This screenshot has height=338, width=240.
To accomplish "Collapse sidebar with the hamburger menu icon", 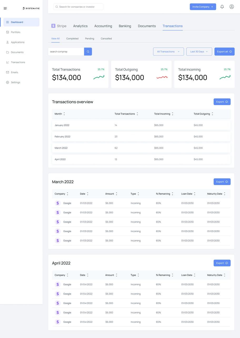I will click(5, 8).
